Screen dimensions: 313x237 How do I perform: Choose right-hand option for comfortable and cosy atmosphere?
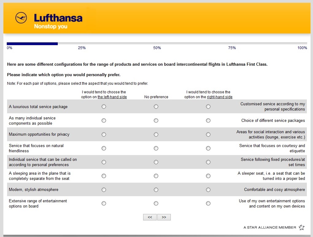208,190
